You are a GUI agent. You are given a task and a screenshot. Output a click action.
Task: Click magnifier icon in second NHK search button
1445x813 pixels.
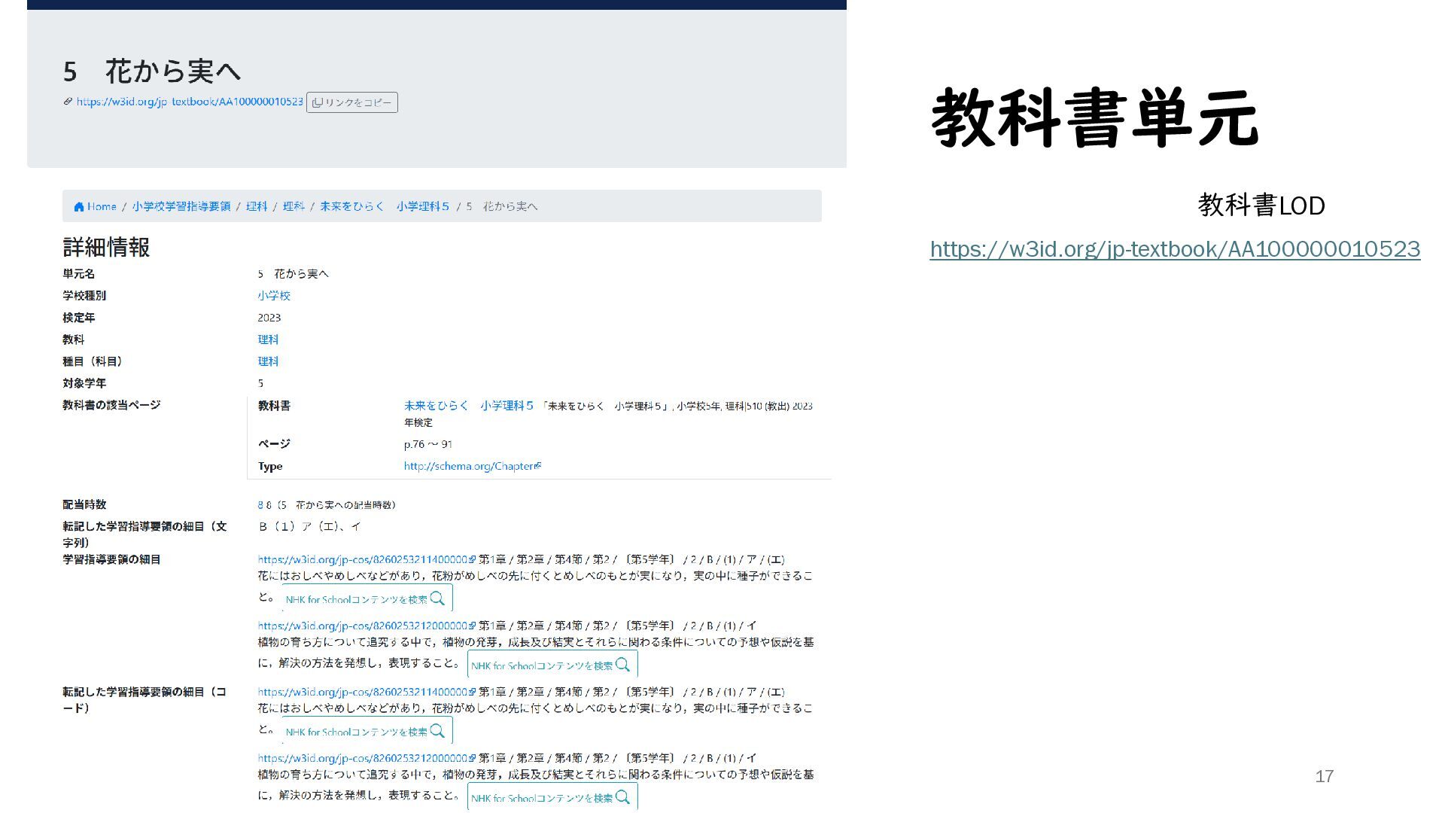coord(623,665)
